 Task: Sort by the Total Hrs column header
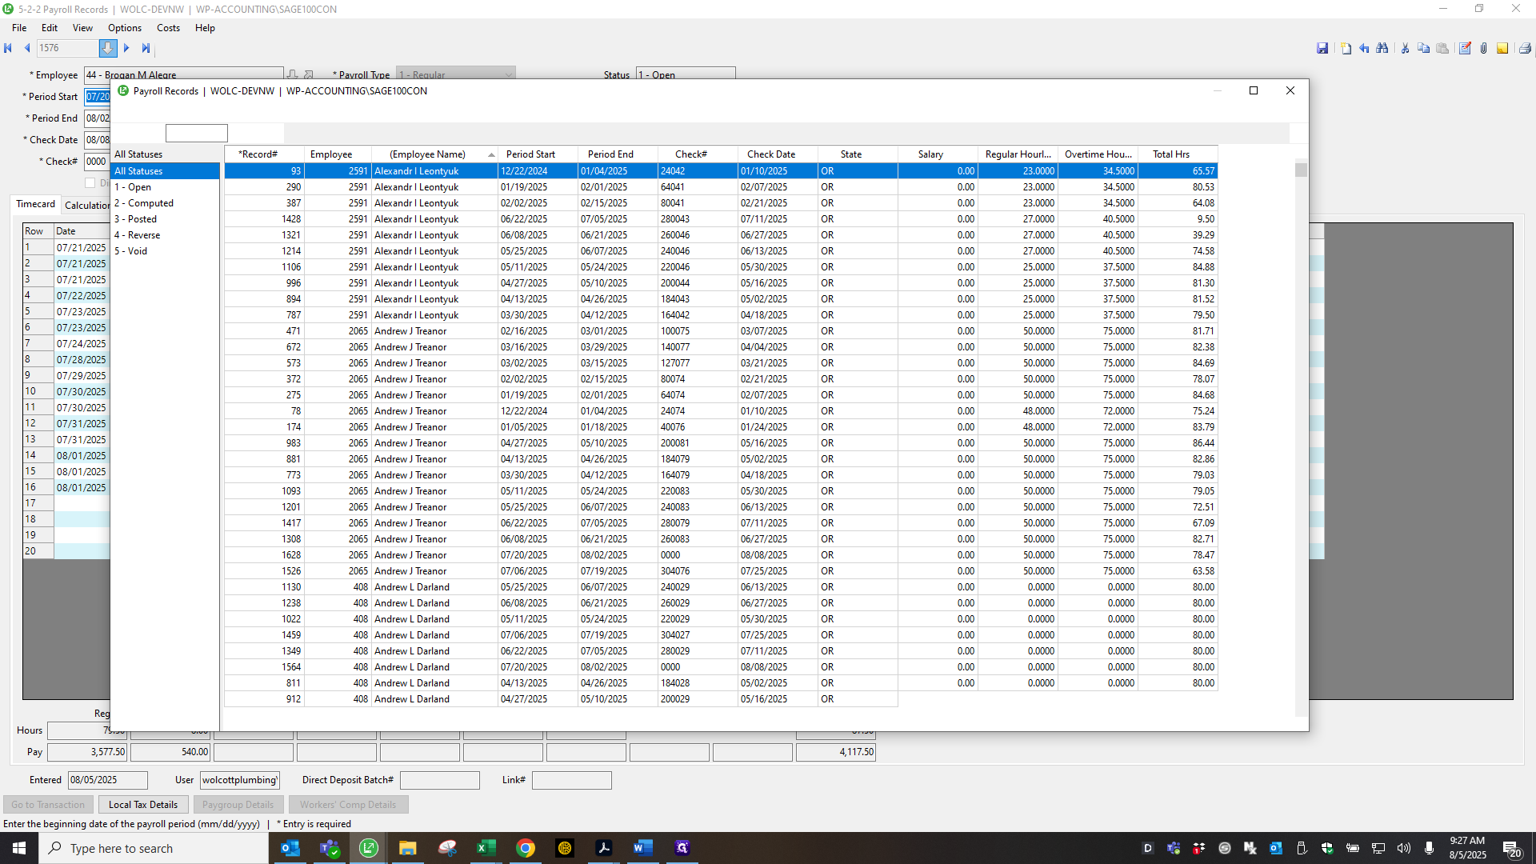click(x=1178, y=154)
